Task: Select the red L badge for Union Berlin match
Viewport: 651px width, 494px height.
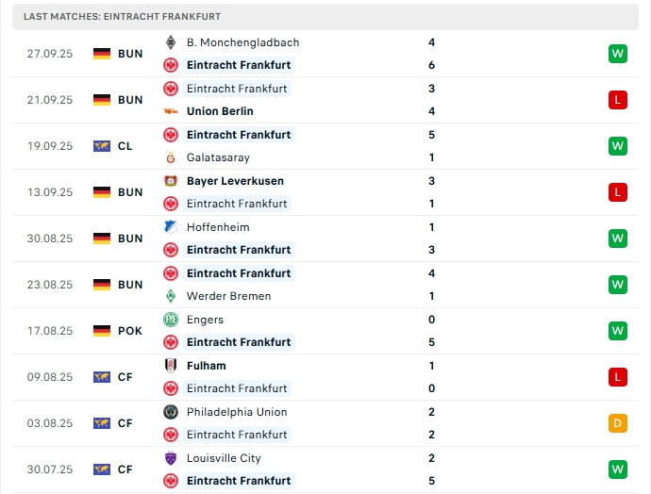Action: coord(617,100)
